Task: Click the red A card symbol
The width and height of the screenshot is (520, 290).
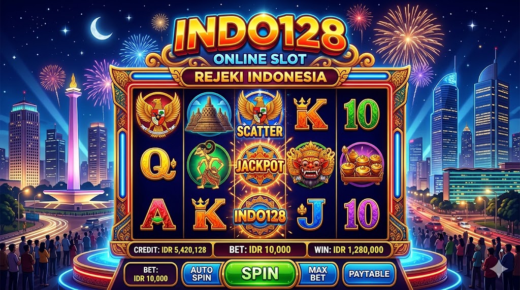Action: 158,213
